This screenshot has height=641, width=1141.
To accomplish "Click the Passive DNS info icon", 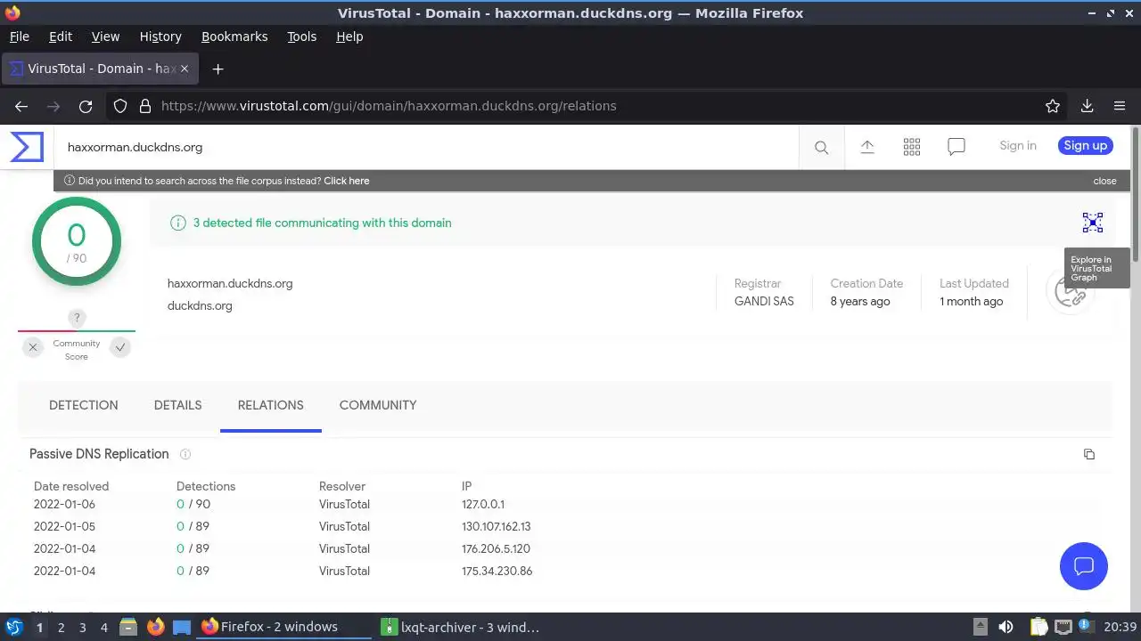I will point(185,454).
